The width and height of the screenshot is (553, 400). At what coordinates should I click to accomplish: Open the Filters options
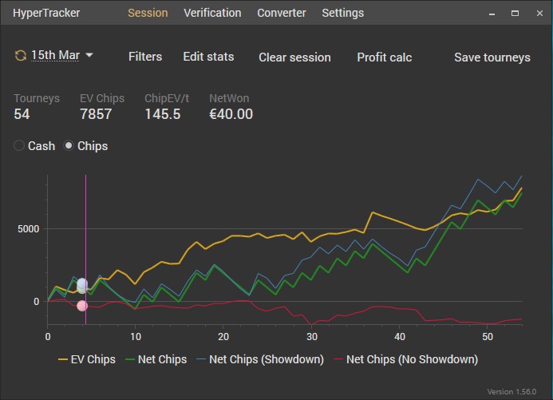pos(145,57)
